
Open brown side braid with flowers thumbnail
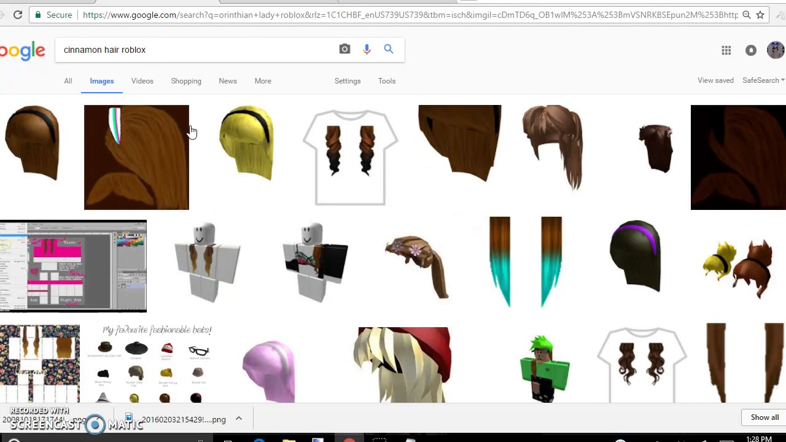[418, 266]
